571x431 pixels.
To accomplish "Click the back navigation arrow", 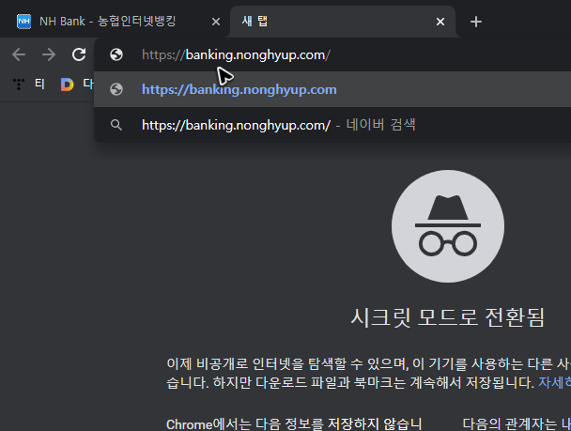I will tap(19, 55).
